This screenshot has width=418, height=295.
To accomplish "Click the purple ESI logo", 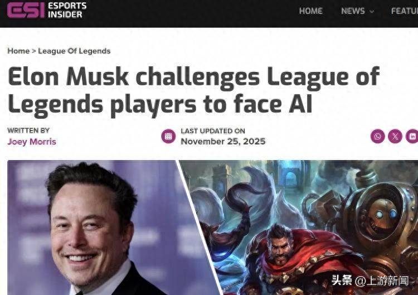I will pyautogui.click(x=26, y=10).
